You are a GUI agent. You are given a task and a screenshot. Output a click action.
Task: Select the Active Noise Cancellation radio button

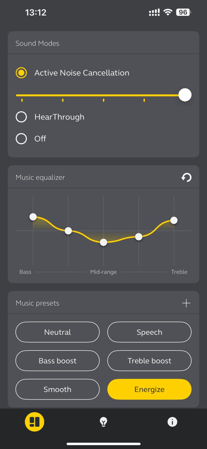[21, 73]
